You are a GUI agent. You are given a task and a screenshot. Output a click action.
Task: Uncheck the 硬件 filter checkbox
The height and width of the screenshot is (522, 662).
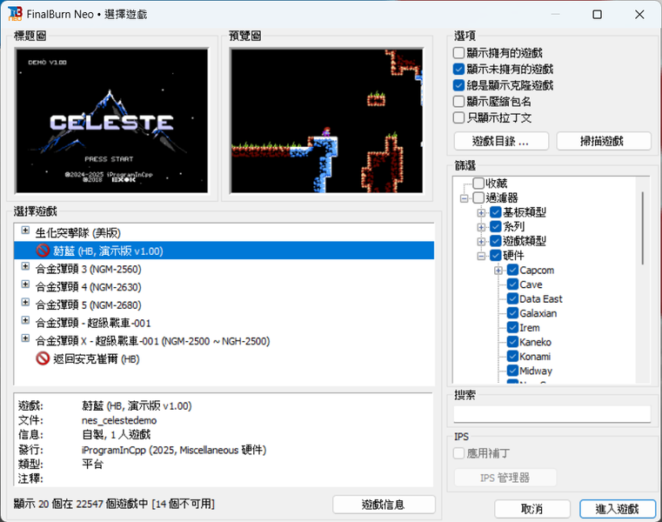pos(496,255)
